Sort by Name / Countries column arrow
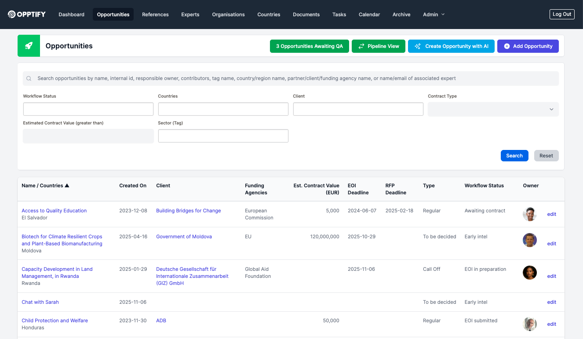This screenshot has width=583, height=339. pos(67,186)
